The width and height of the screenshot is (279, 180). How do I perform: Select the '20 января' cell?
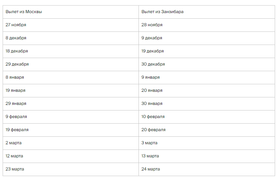tap(152, 90)
